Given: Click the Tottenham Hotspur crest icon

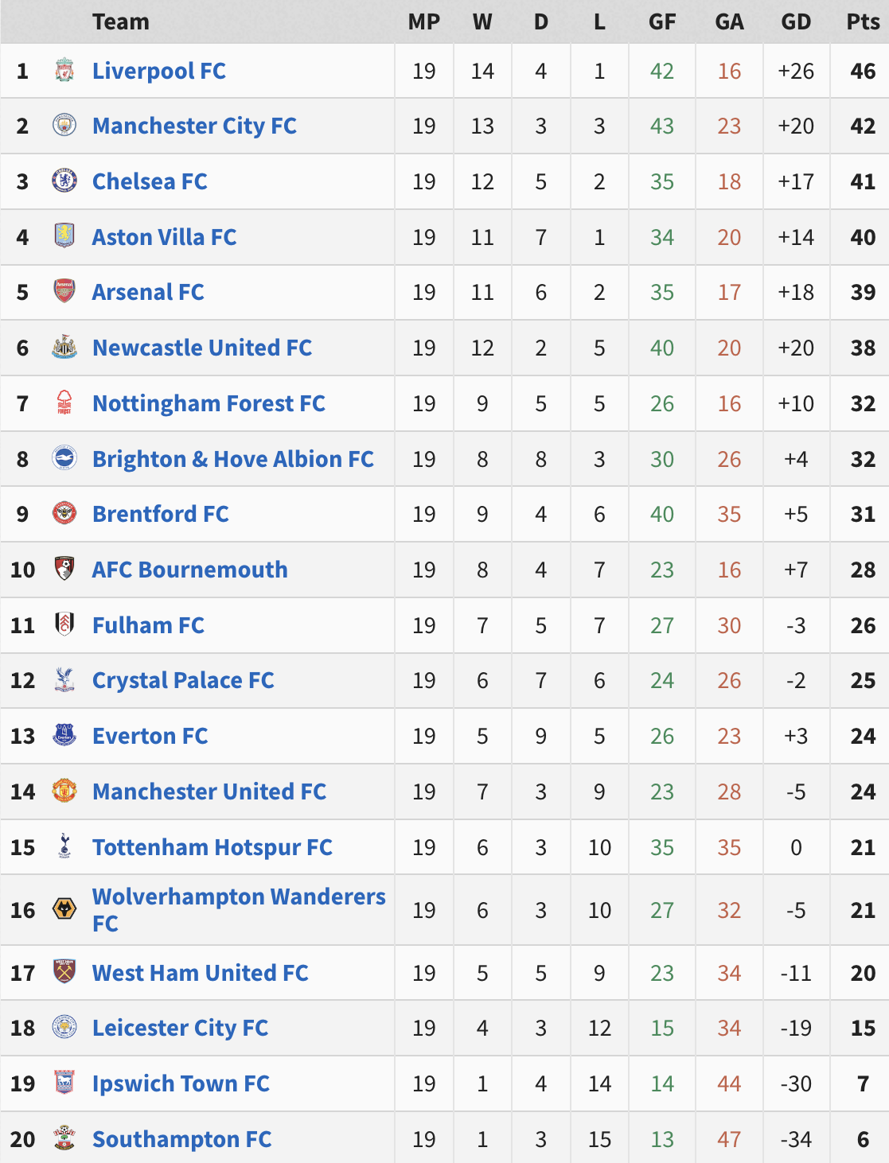Looking at the screenshot, I should (64, 847).
